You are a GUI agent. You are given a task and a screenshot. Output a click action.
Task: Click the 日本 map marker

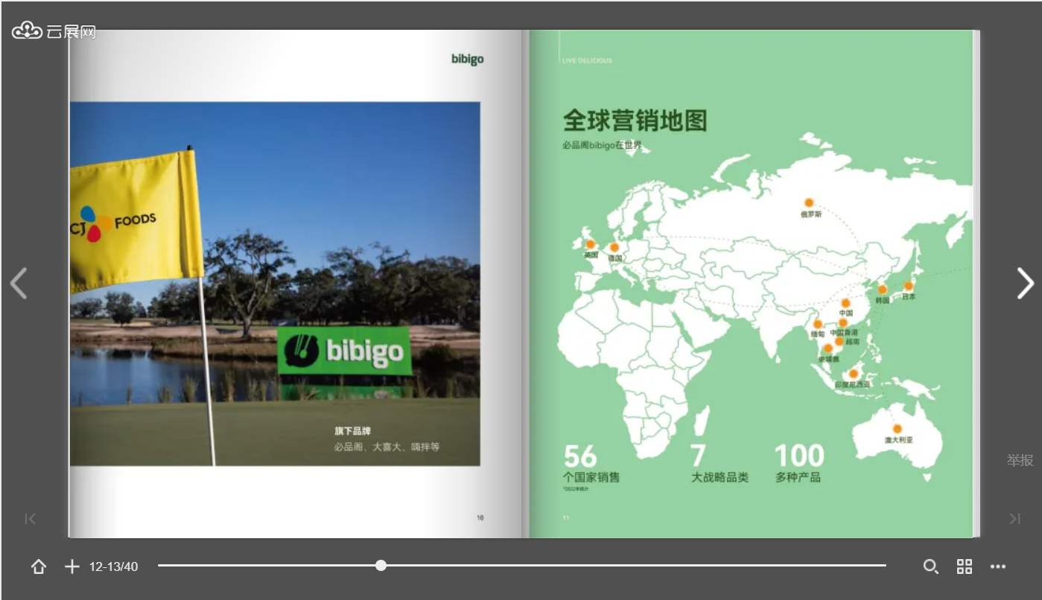(909, 286)
